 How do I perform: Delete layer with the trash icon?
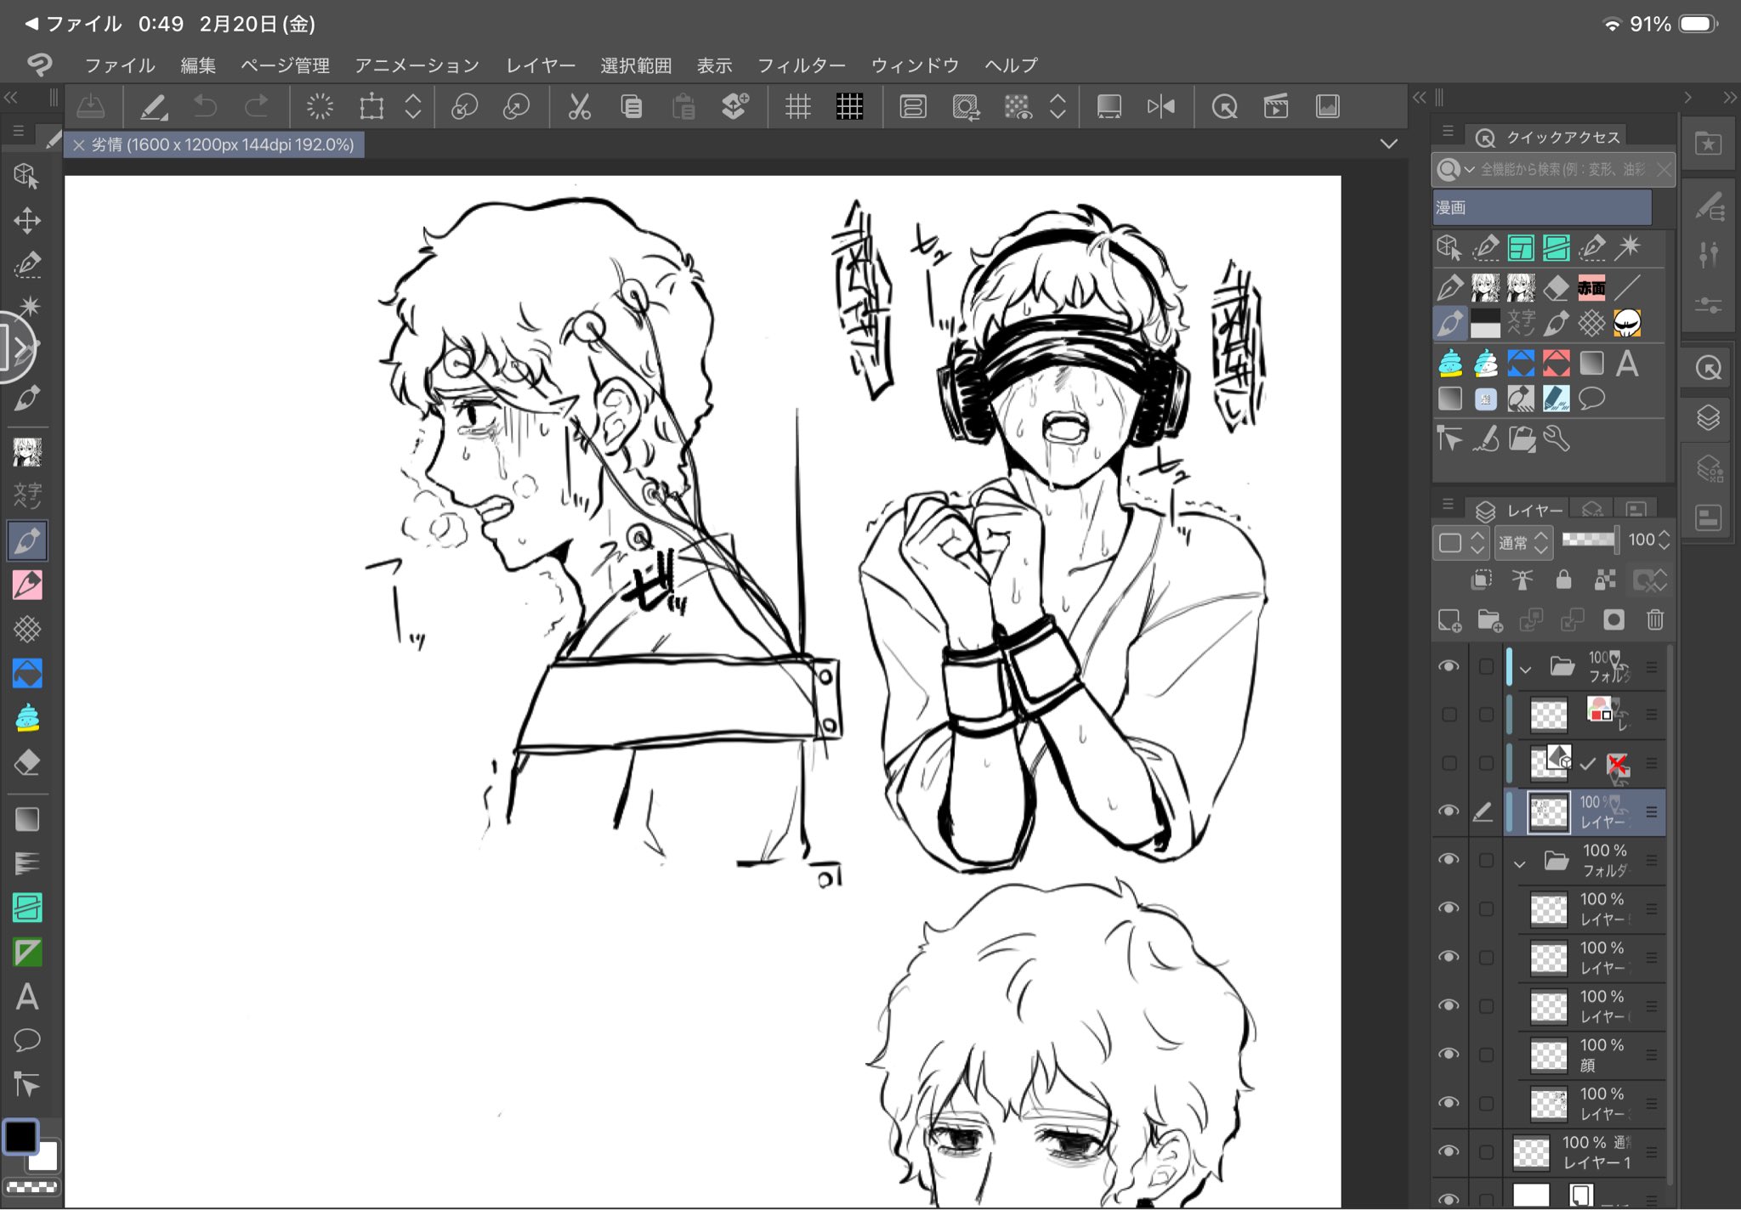coord(1654,620)
